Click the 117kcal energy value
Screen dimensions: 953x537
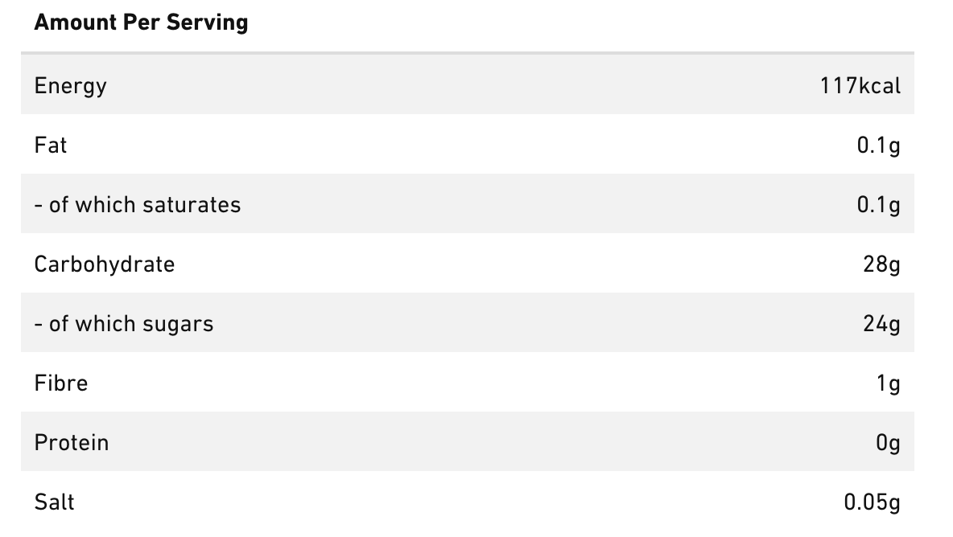[860, 85]
